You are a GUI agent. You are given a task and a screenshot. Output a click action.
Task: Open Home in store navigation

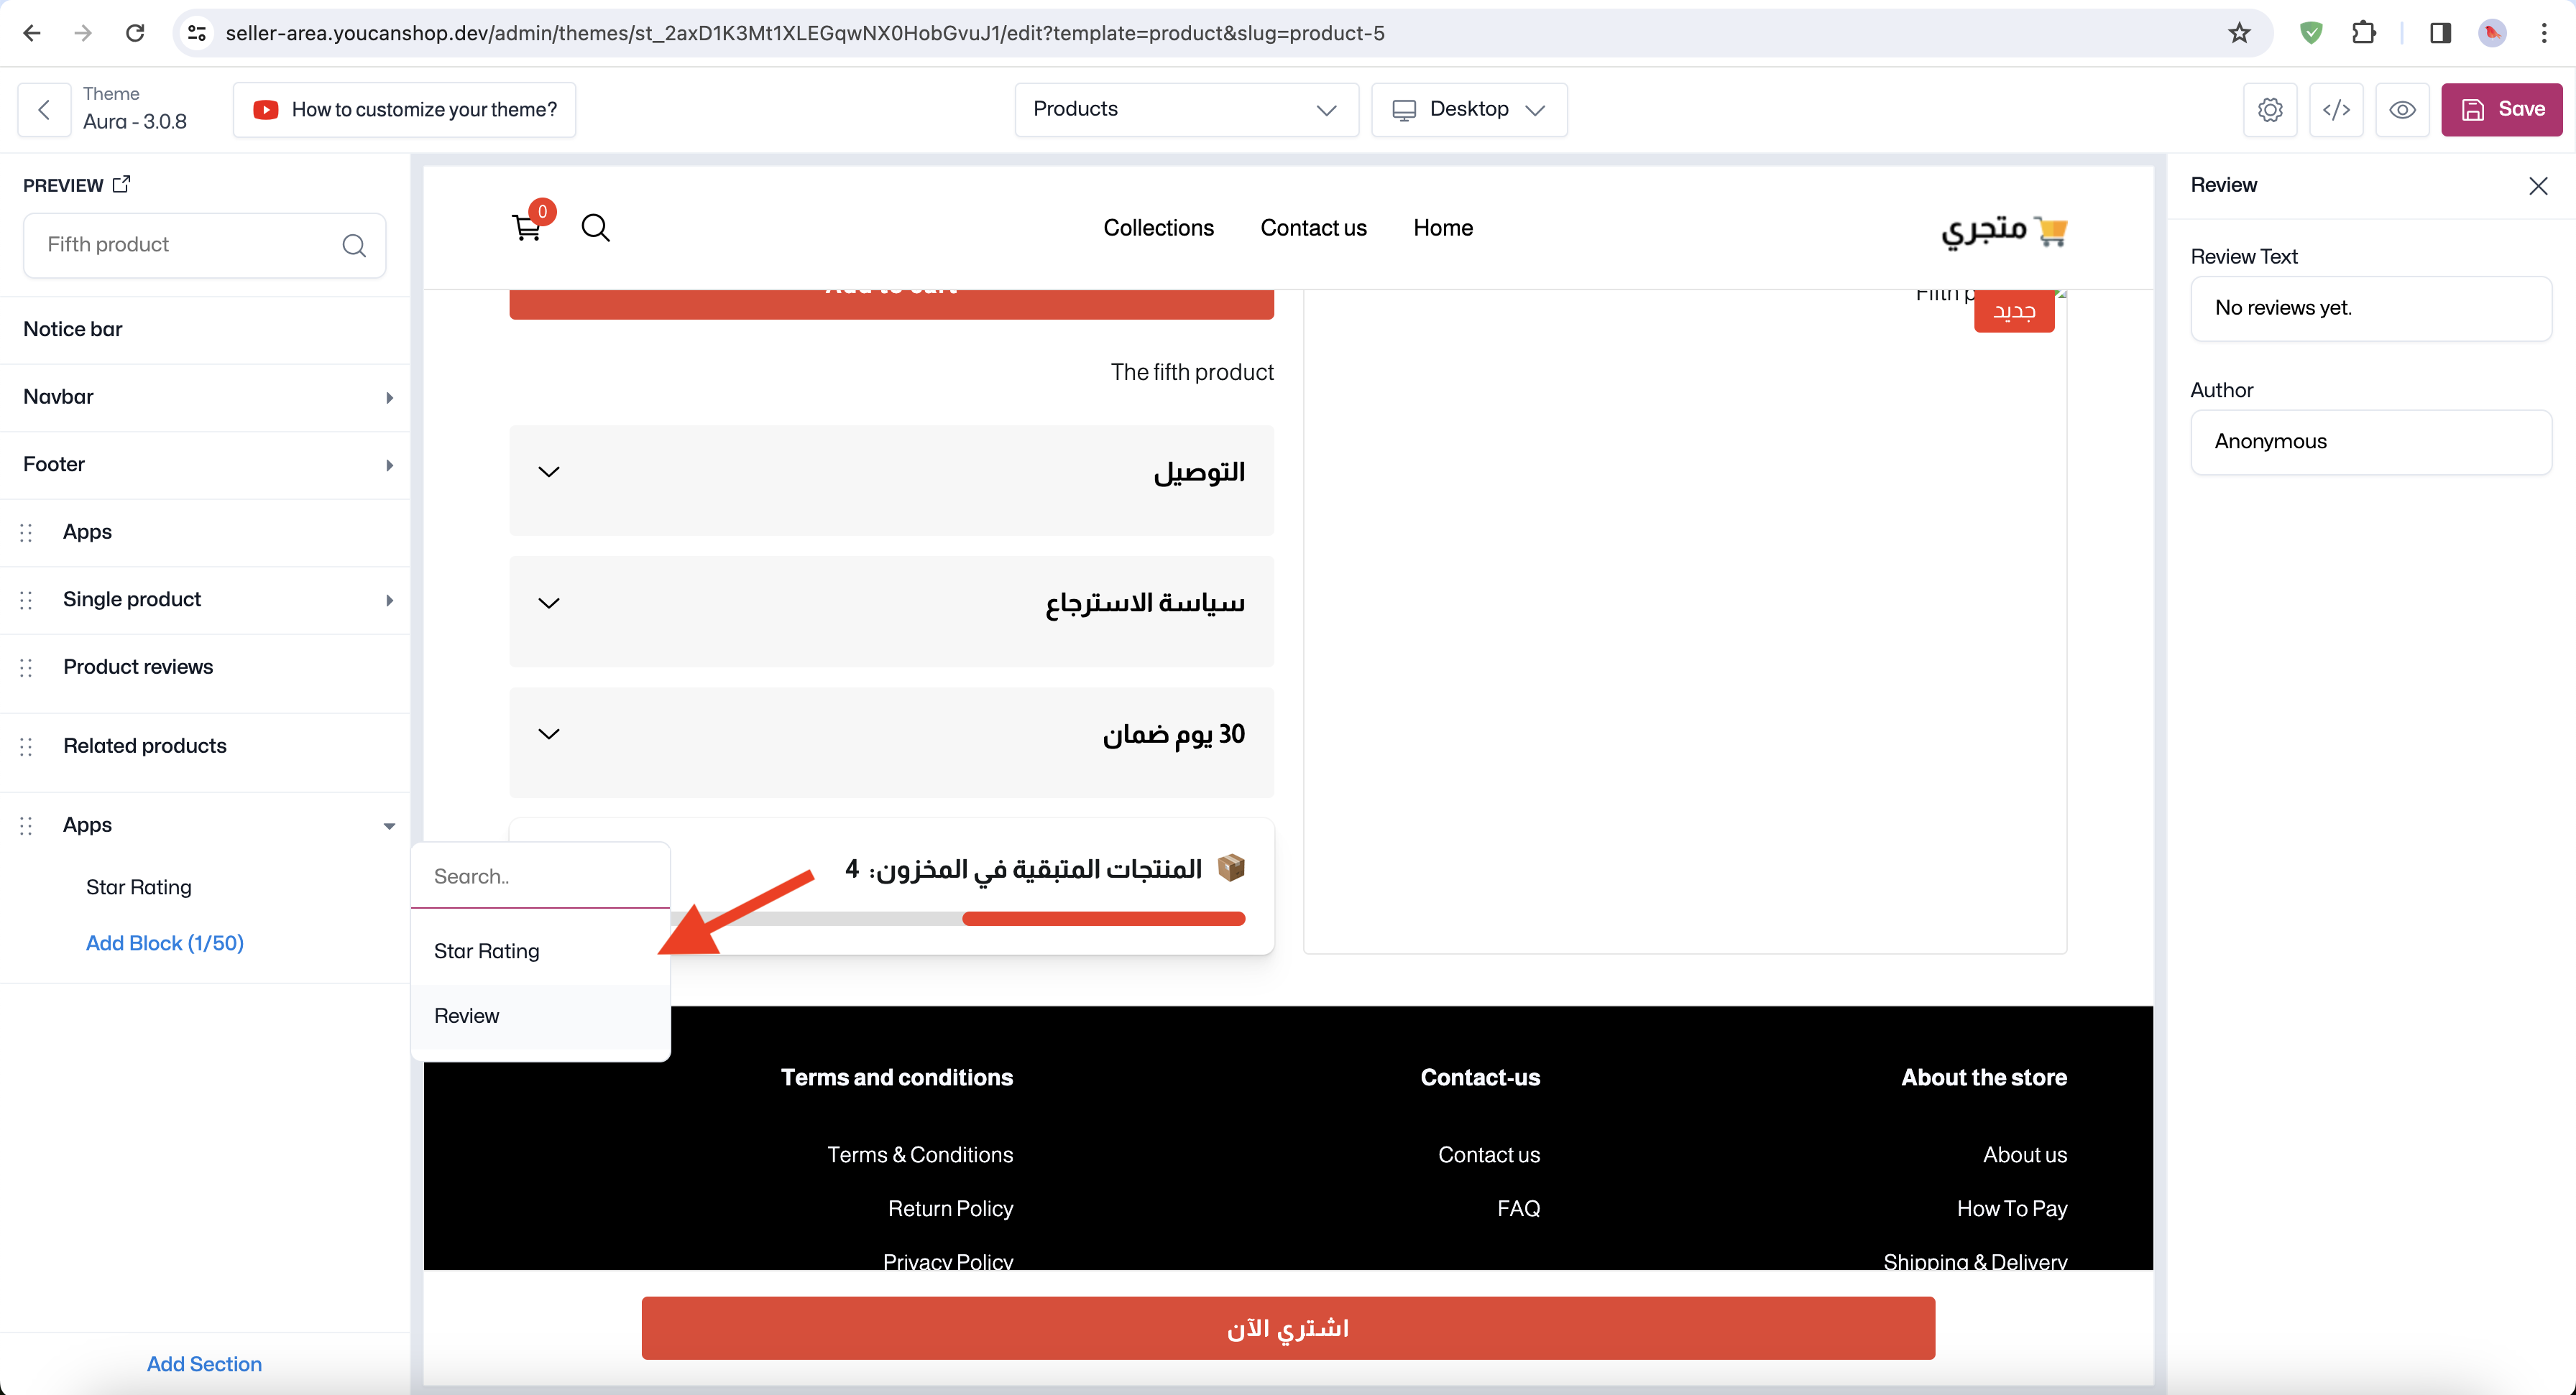click(x=1442, y=228)
